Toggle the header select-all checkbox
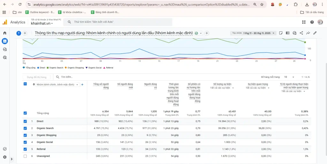The width and height of the screenshot is (327, 164). point(25,84)
